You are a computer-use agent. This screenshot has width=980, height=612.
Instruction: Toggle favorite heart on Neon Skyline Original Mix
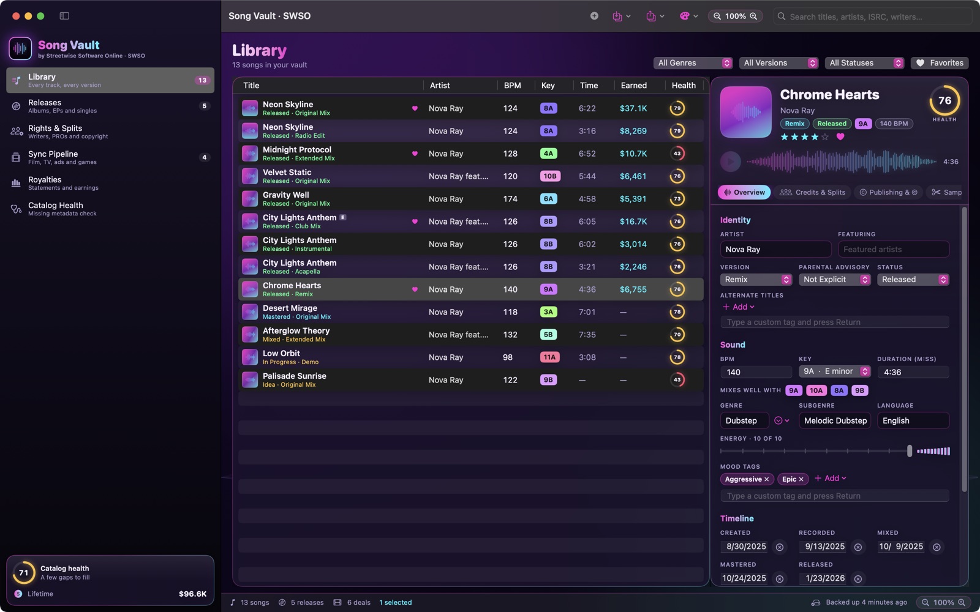(415, 108)
